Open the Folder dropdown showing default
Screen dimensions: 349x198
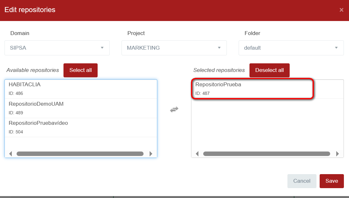coord(291,48)
